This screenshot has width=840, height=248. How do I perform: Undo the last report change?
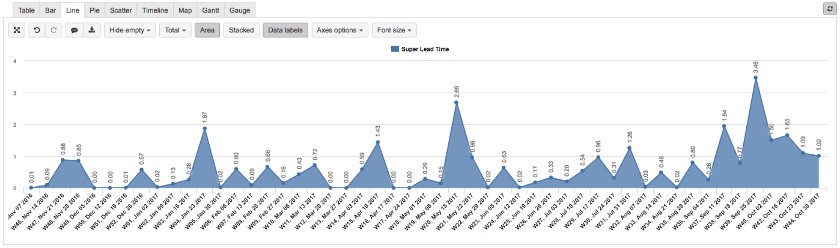(37, 30)
